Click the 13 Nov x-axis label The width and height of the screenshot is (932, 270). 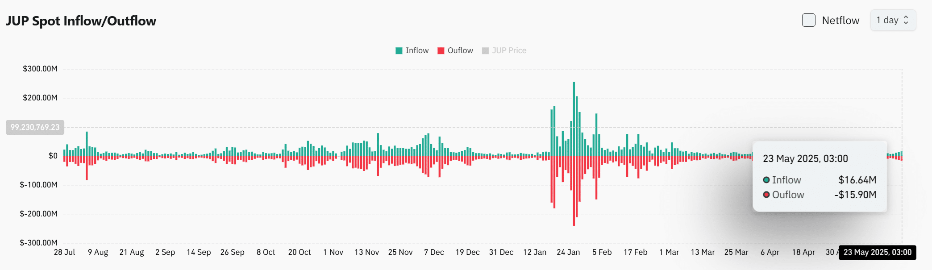tap(366, 252)
